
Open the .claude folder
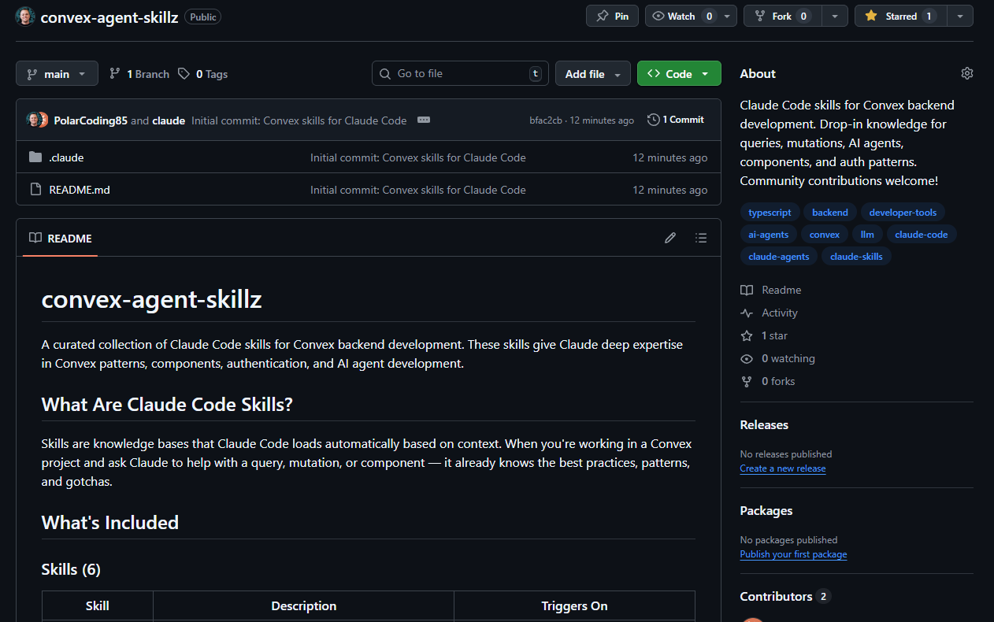coord(67,157)
